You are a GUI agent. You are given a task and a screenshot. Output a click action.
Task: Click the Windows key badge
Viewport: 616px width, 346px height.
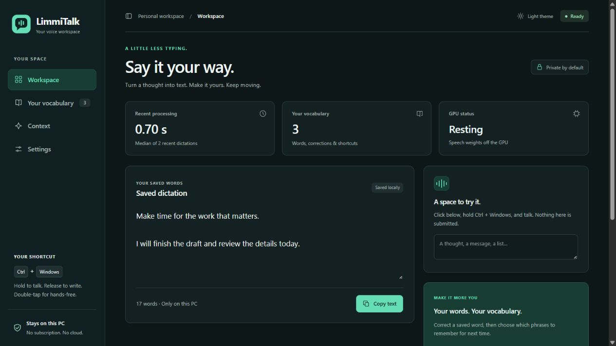pos(49,272)
